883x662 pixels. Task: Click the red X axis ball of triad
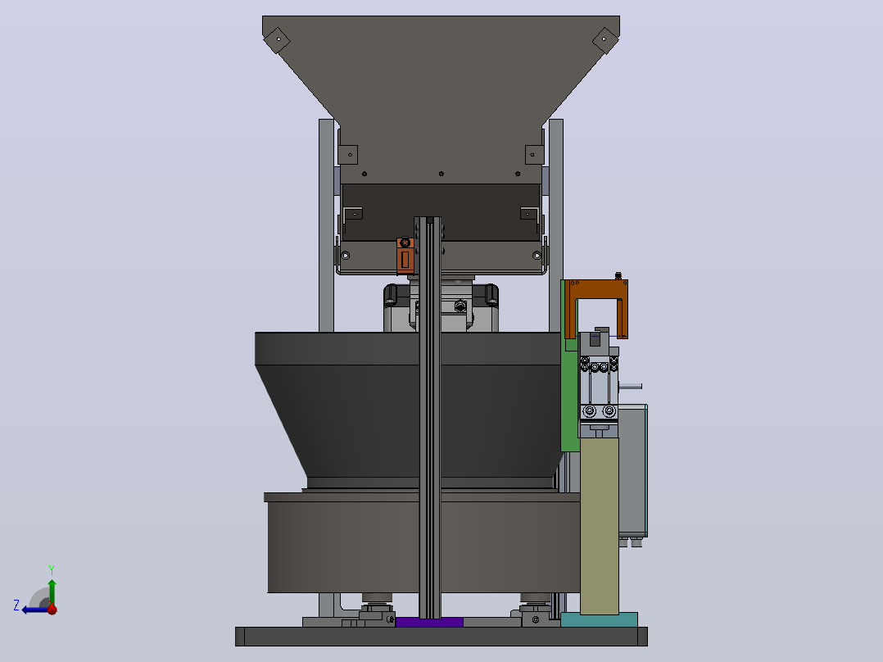[x=52, y=609]
